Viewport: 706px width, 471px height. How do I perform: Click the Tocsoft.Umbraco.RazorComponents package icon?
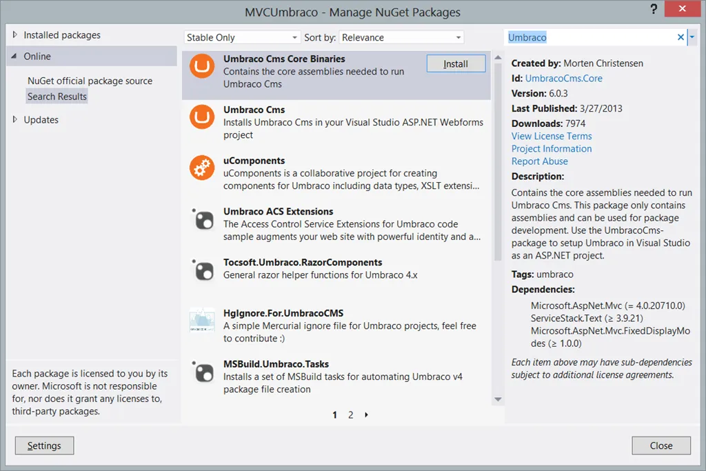click(202, 270)
